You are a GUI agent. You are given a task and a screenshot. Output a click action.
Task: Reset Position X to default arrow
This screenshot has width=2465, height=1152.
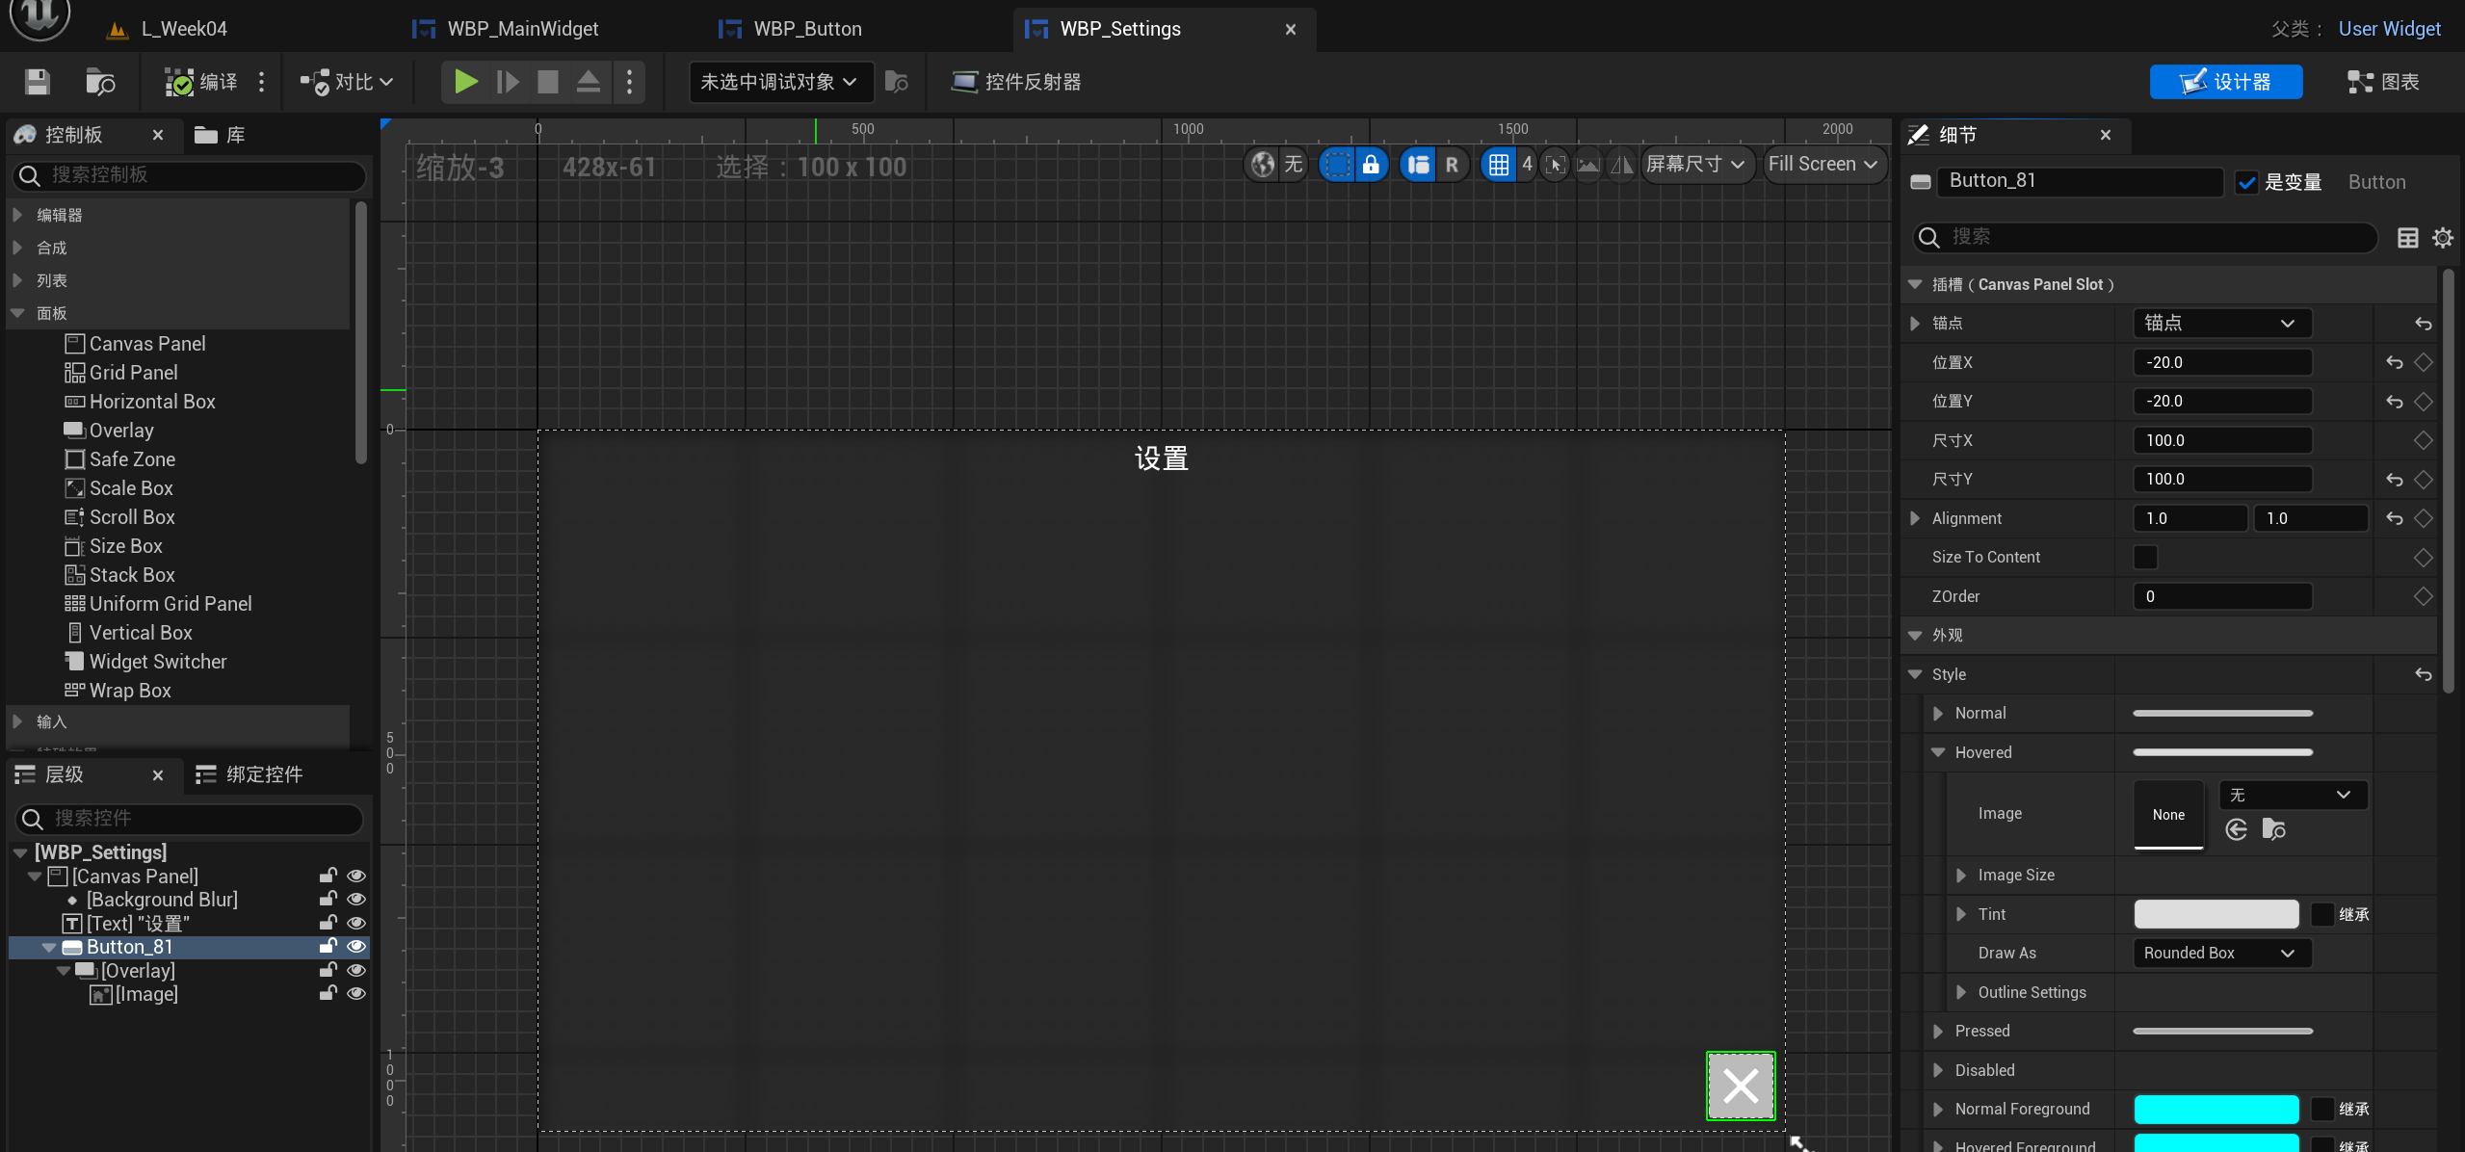tap(2394, 362)
